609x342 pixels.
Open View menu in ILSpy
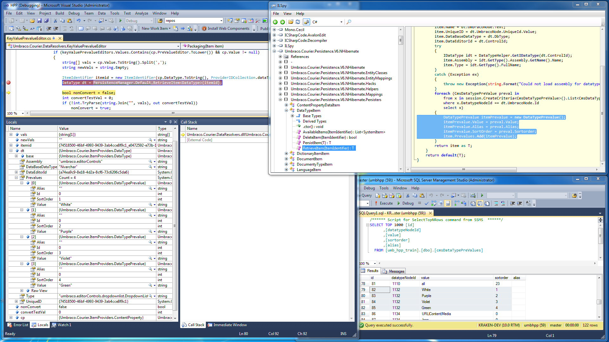tap(287, 14)
